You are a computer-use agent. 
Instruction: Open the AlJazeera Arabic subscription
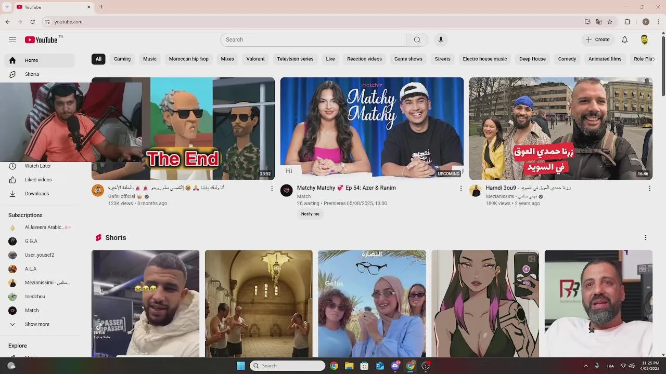click(x=40, y=228)
